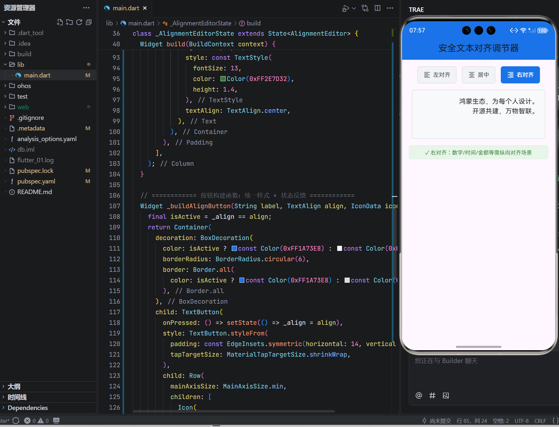The image size is (559, 427).
Task: Select left-align 左对齐 in phone preview
Action: pos(437,75)
